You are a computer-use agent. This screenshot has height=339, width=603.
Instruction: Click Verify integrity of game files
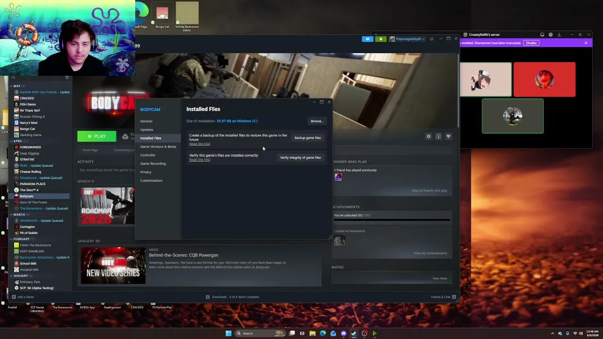[x=301, y=158]
